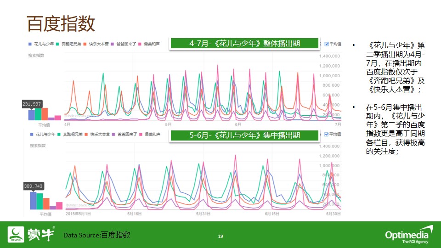
Task: Click the 平均值 label under bottom bar chart
Action: [45, 214]
